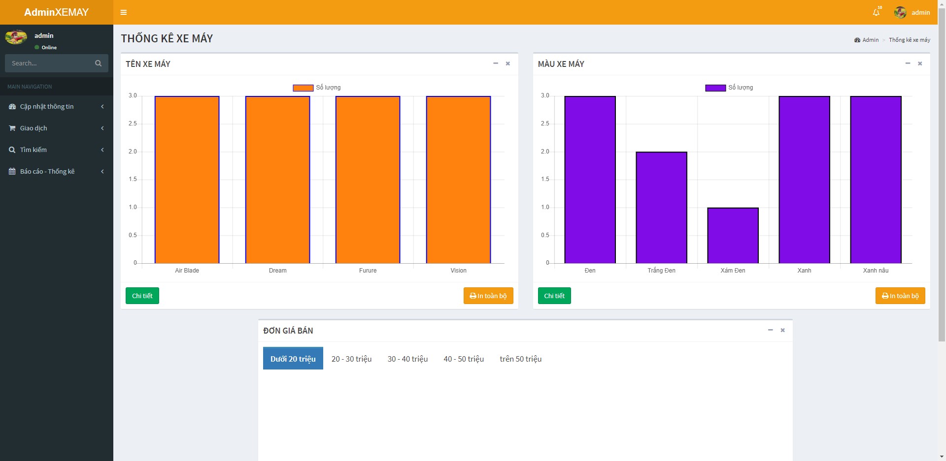The width and height of the screenshot is (946, 461).
Task: Click the search magnifier button in the sidebar
Action: [98, 63]
